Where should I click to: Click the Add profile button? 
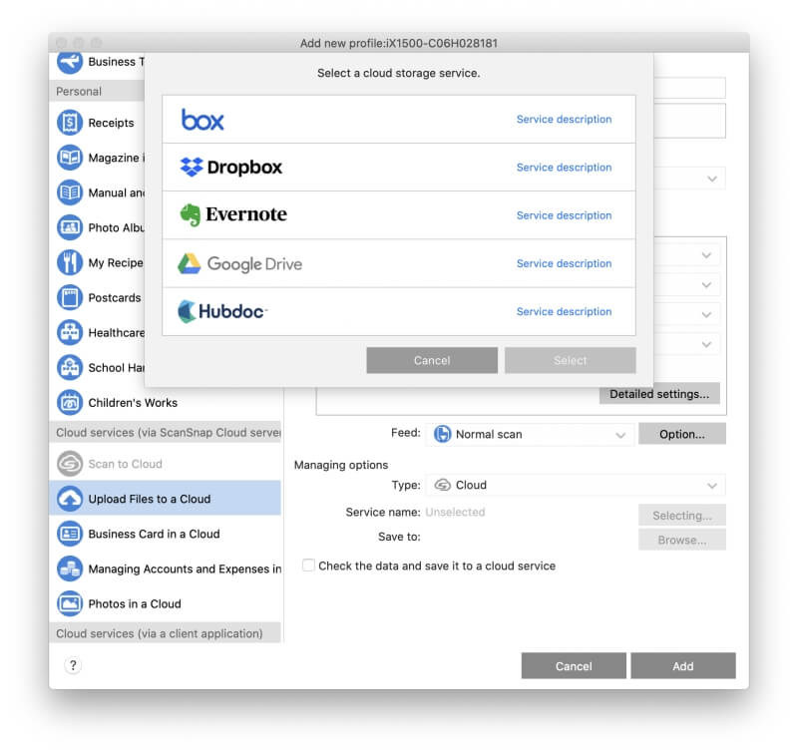tap(683, 666)
